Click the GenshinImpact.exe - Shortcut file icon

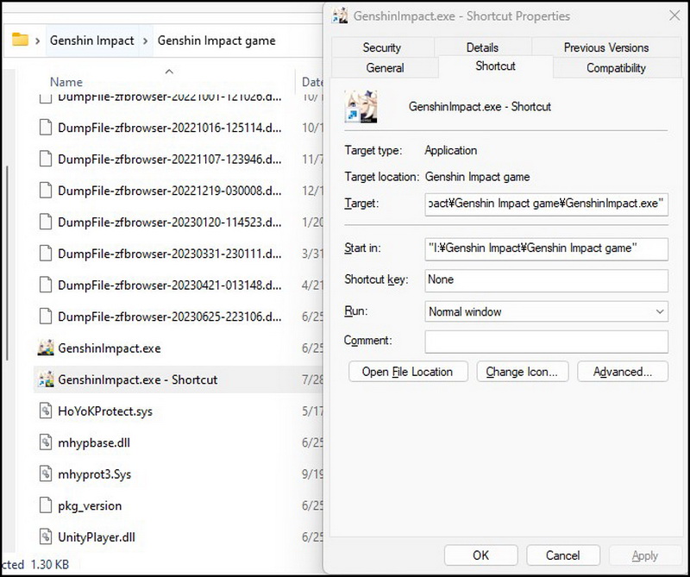tap(46, 379)
